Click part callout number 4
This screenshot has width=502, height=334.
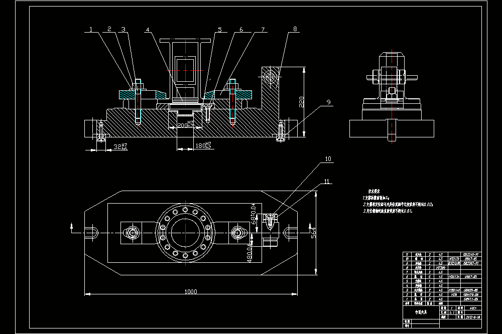pos(148,30)
